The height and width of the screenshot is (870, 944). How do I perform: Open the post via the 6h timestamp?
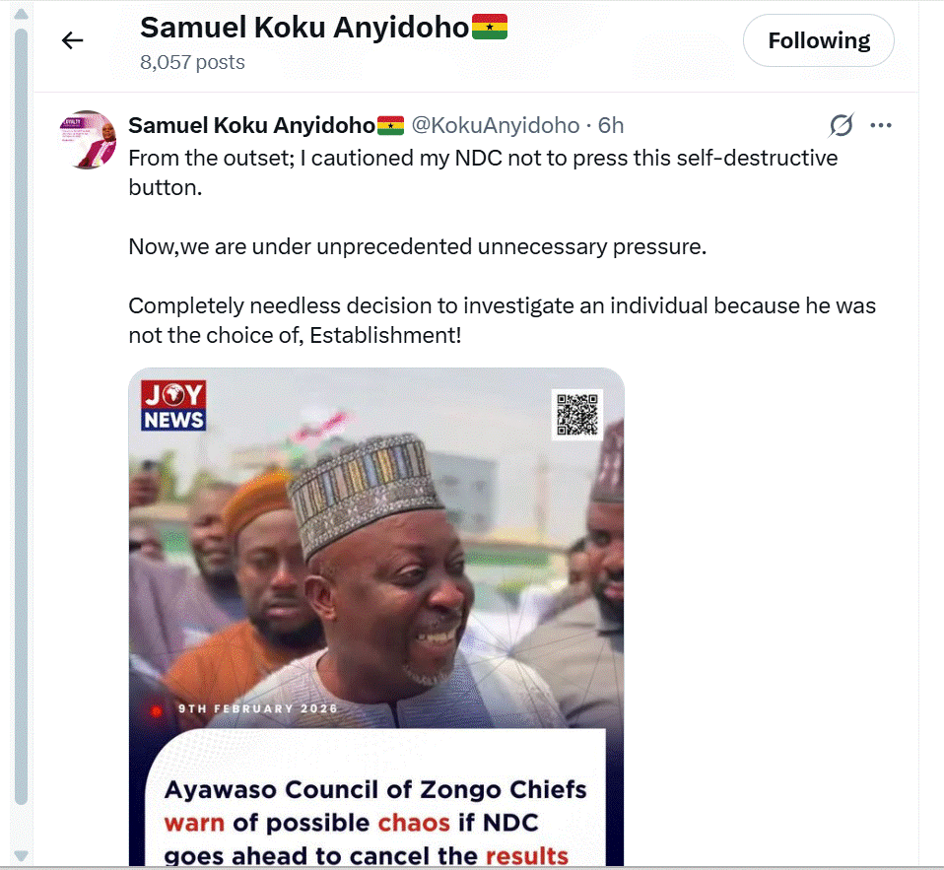coord(611,125)
